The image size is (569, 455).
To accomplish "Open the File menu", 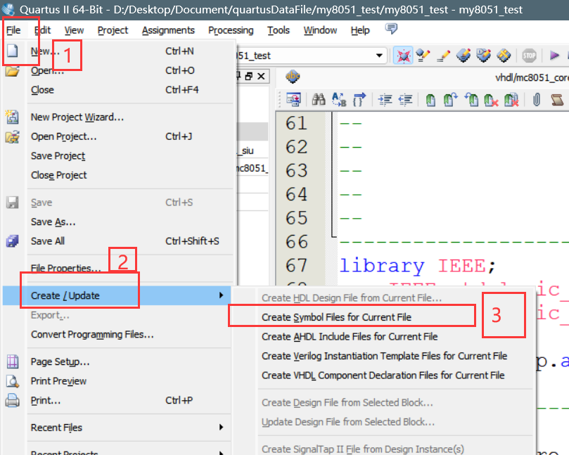I will click(13, 30).
